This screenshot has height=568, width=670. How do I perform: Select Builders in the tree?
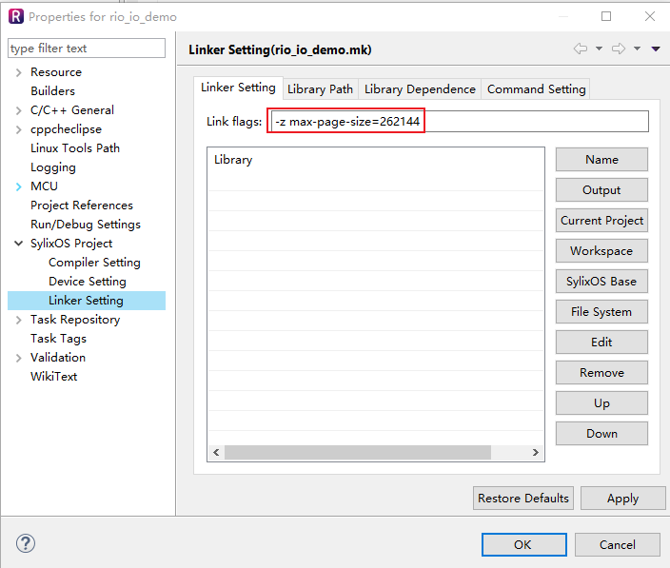[x=52, y=91]
